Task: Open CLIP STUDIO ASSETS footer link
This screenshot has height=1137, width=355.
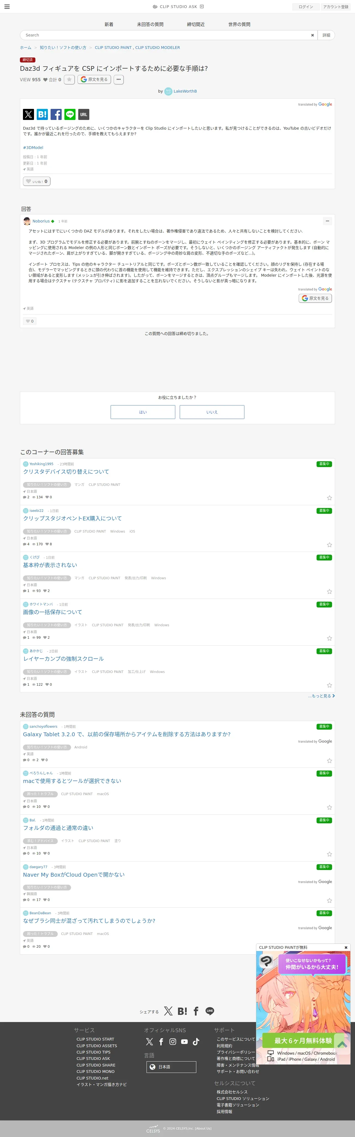Action: 97,1046
